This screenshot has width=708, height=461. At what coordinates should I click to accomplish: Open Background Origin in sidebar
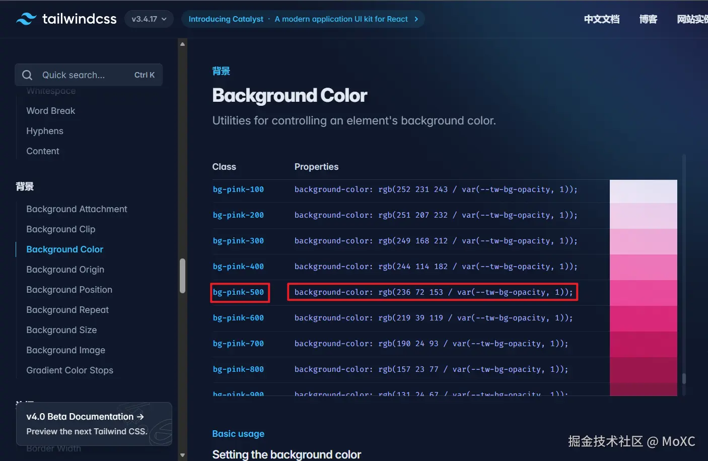65,270
